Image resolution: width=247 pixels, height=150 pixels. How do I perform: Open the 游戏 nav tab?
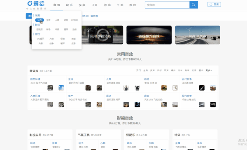(x=107, y=5)
